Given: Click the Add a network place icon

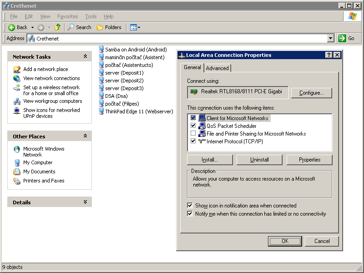Looking at the screenshot, I should (17, 69).
